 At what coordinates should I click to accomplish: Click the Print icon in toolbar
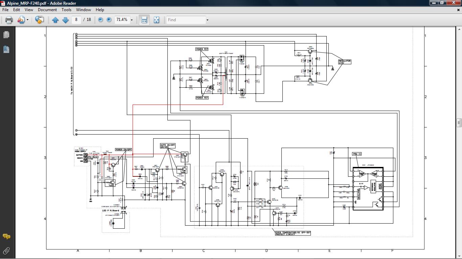9,20
